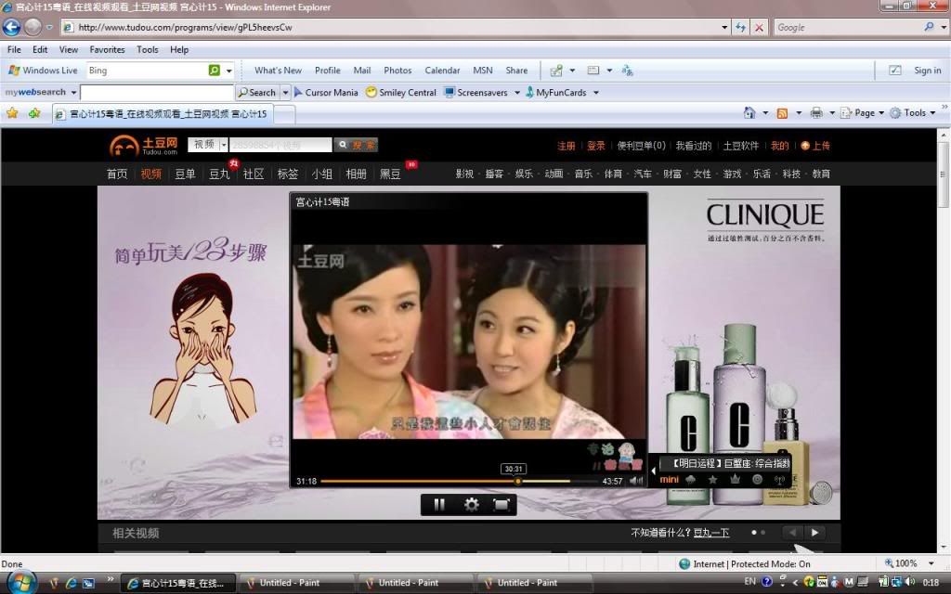This screenshot has height=594, width=951.
Task: Click the video progress bar handle
Action: pyautogui.click(x=517, y=481)
